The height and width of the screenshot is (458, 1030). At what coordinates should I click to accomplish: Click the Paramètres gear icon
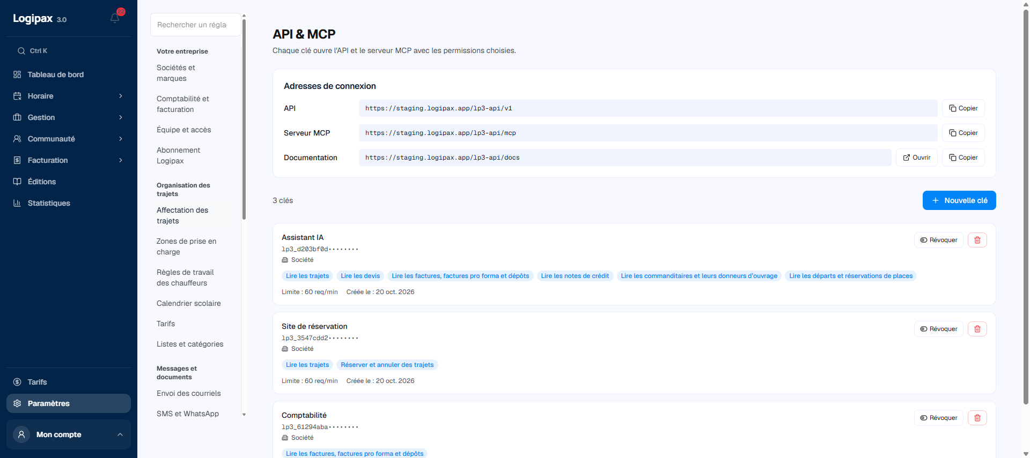point(17,403)
